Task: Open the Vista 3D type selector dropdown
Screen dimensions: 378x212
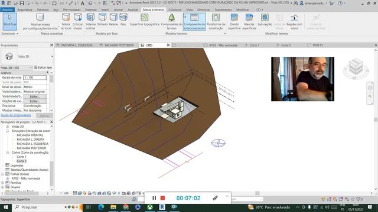Action: [52, 57]
